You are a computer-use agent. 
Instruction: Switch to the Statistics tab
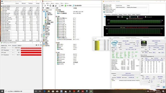coord(138,14)
